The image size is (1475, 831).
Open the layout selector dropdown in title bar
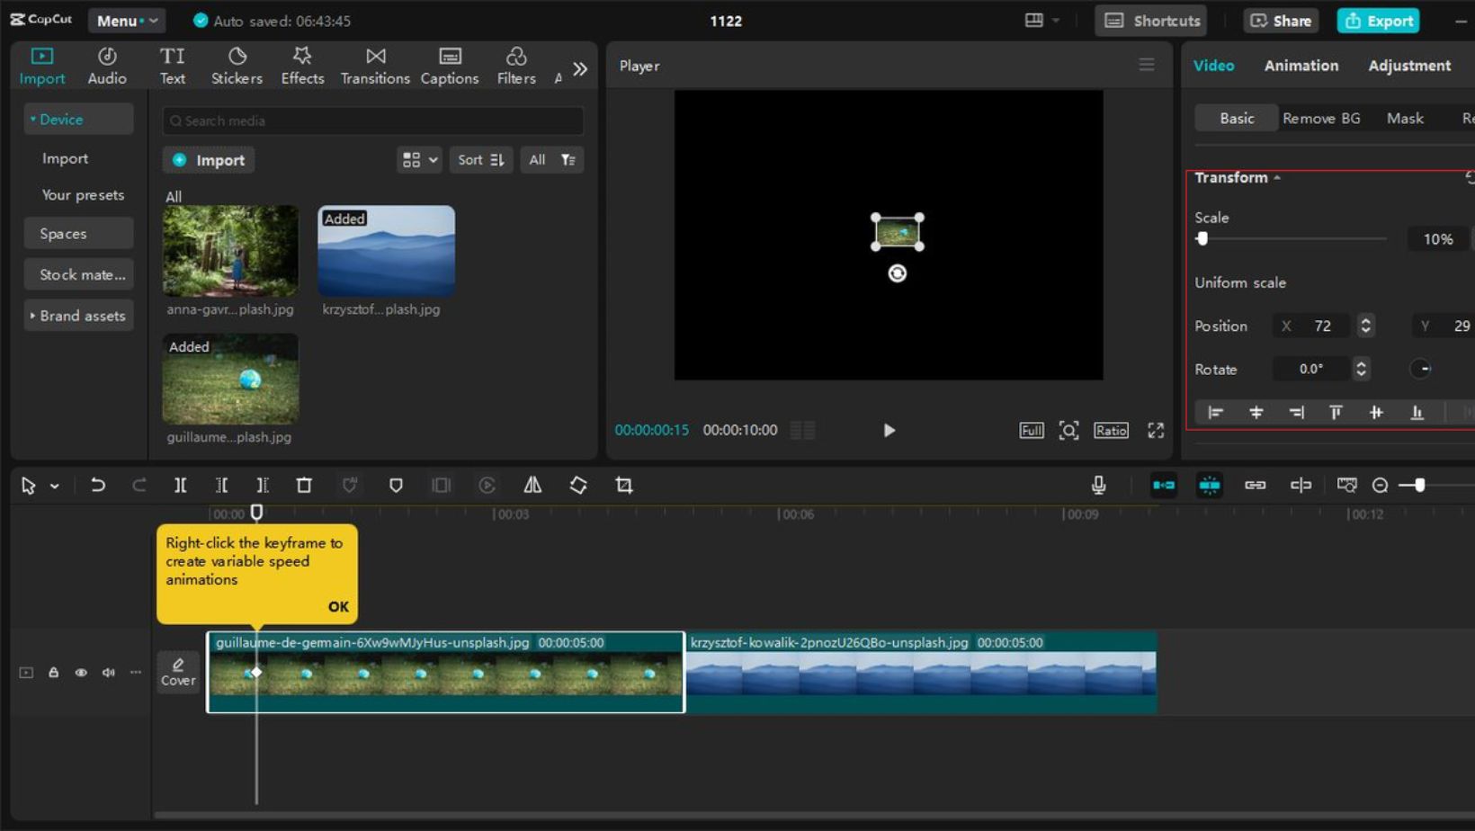click(x=1041, y=20)
